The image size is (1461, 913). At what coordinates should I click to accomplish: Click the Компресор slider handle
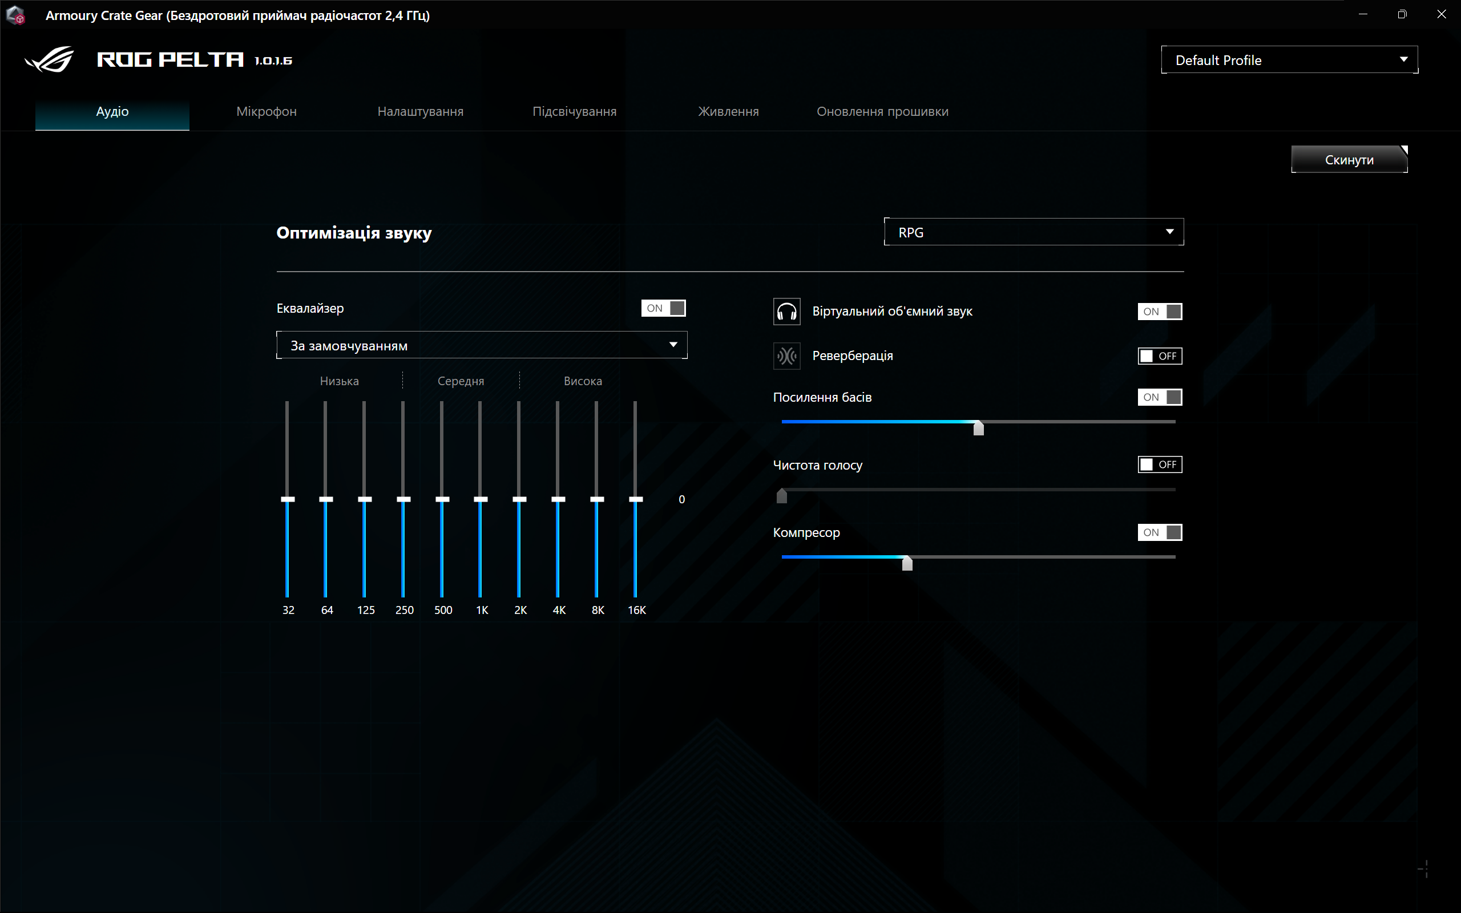click(907, 563)
